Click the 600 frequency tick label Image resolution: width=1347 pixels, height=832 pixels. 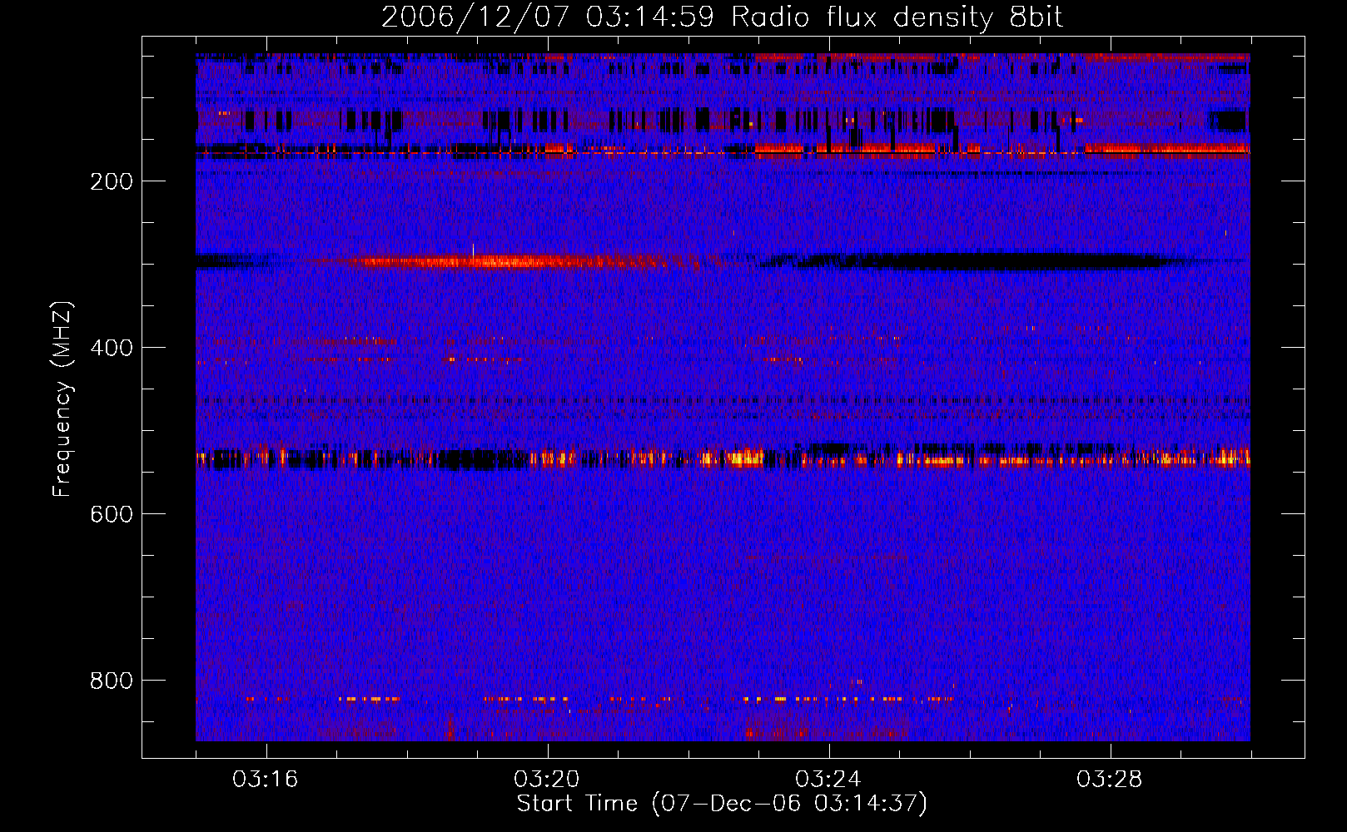pos(112,514)
